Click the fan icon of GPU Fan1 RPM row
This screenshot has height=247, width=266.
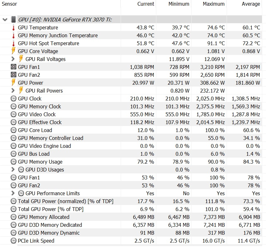14,67
